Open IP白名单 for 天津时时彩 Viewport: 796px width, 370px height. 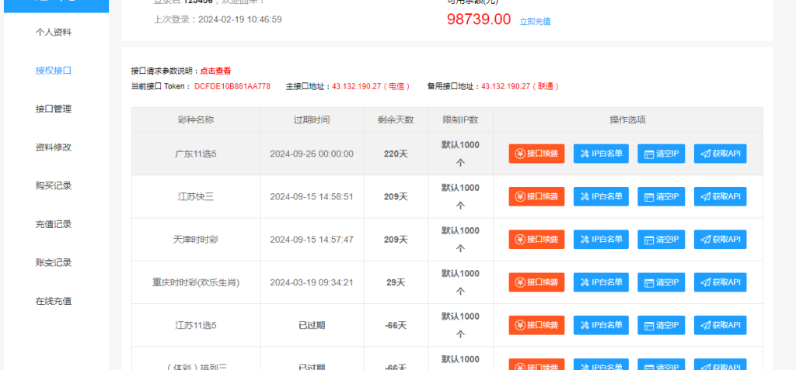click(x=601, y=239)
